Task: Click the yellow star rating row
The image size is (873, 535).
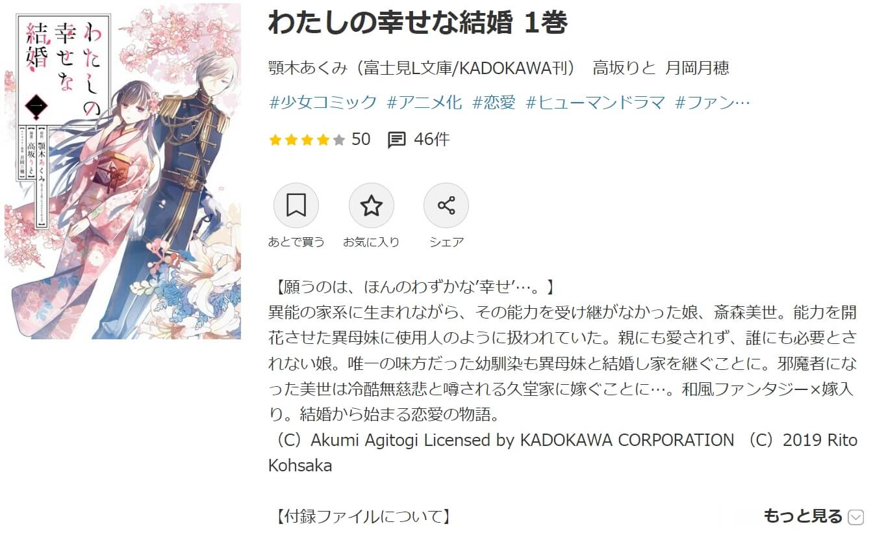Action: pyautogui.click(x=307, y=140)
